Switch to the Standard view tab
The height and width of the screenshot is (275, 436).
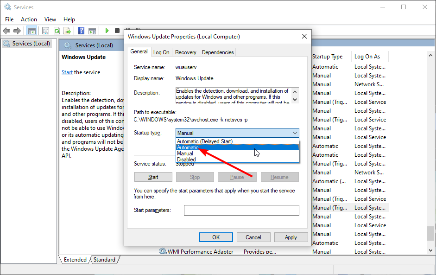coord(104,259)
